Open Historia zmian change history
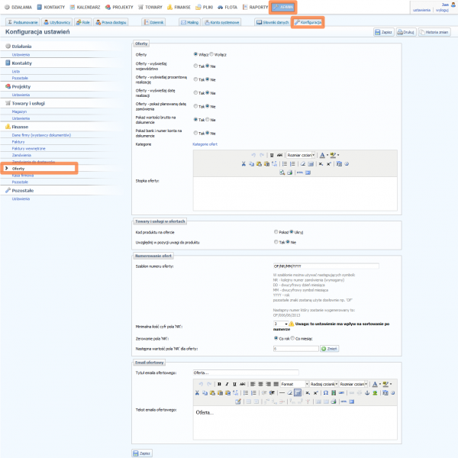 (436, 33)
